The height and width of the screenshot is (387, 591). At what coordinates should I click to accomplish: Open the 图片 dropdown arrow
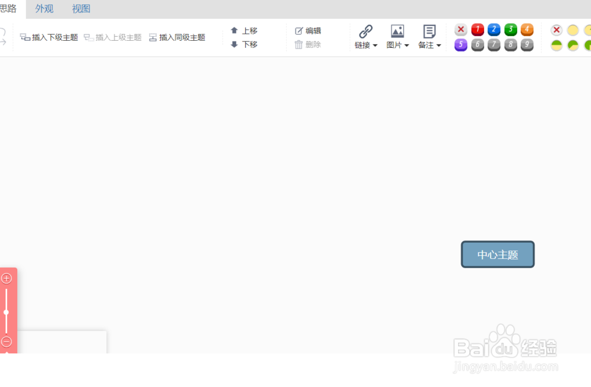click(407, 45)
